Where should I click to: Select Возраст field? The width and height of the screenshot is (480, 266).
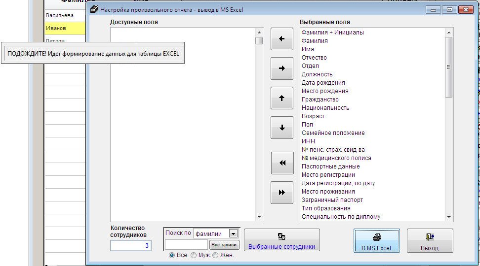tap(313, 116)
